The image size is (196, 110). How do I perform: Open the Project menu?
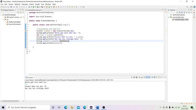(x=37, y=4)
